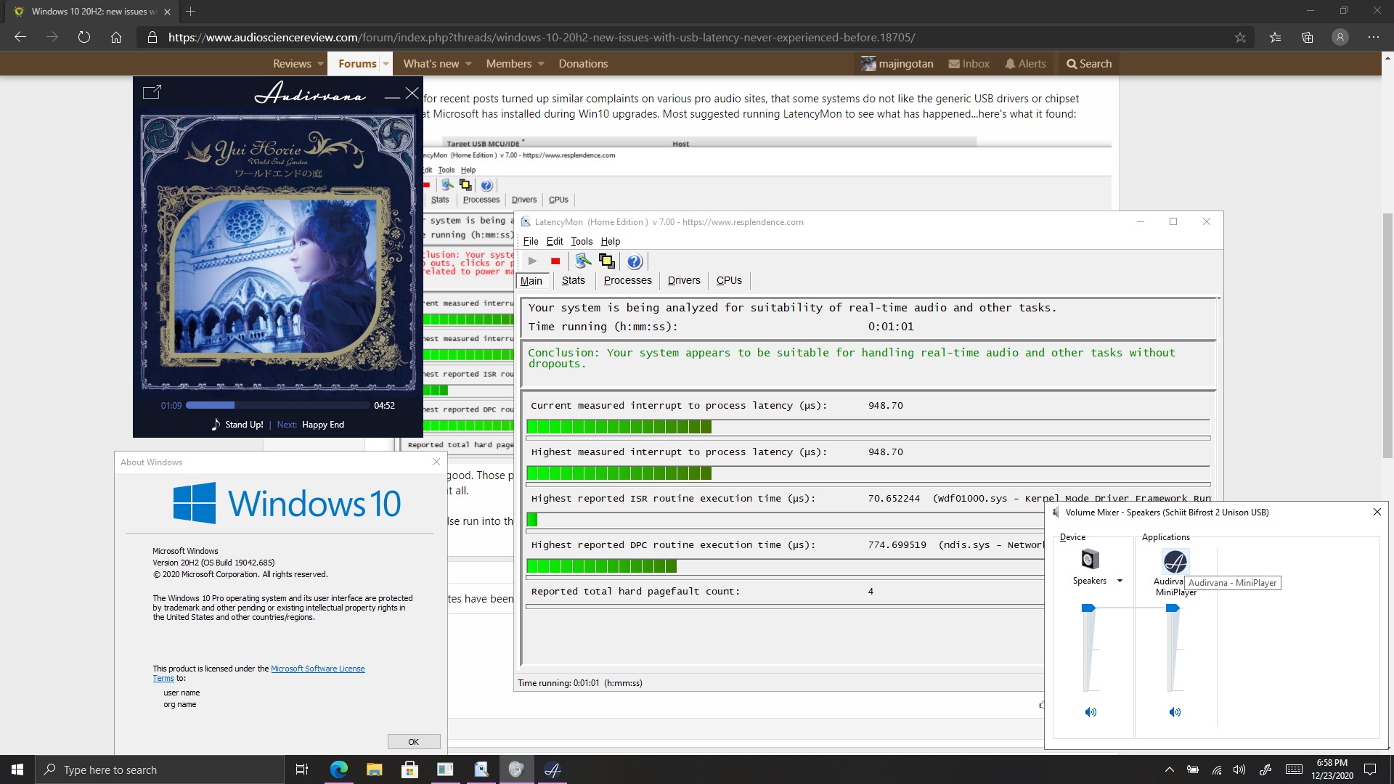Switch to Audirvana via taskbar icon
The width and height of the screenshot is (1394, 784).
point(553,769)
